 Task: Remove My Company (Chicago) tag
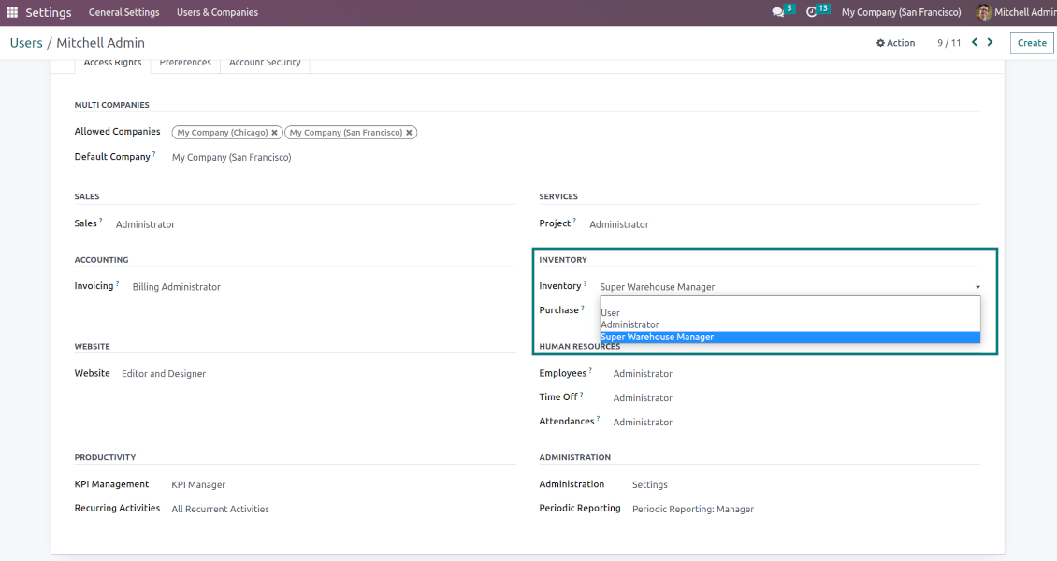(x=274, y=133)
